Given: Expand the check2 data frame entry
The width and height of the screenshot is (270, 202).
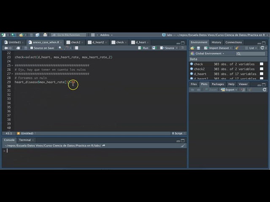Looking at the screenshot, I should 192,69.
